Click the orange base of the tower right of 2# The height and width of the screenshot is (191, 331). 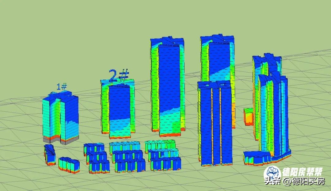click(170, 135)
